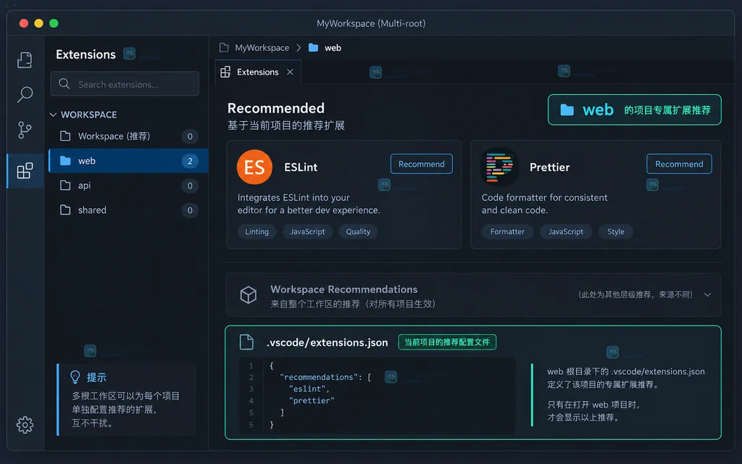Expand the Workspace Recommendations dropdown chevron

(707, 294)
